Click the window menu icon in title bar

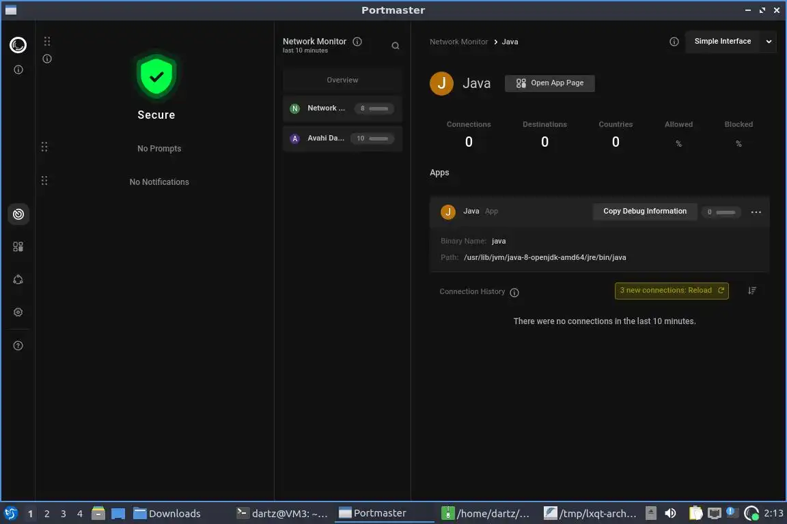(x=11, y=10)
